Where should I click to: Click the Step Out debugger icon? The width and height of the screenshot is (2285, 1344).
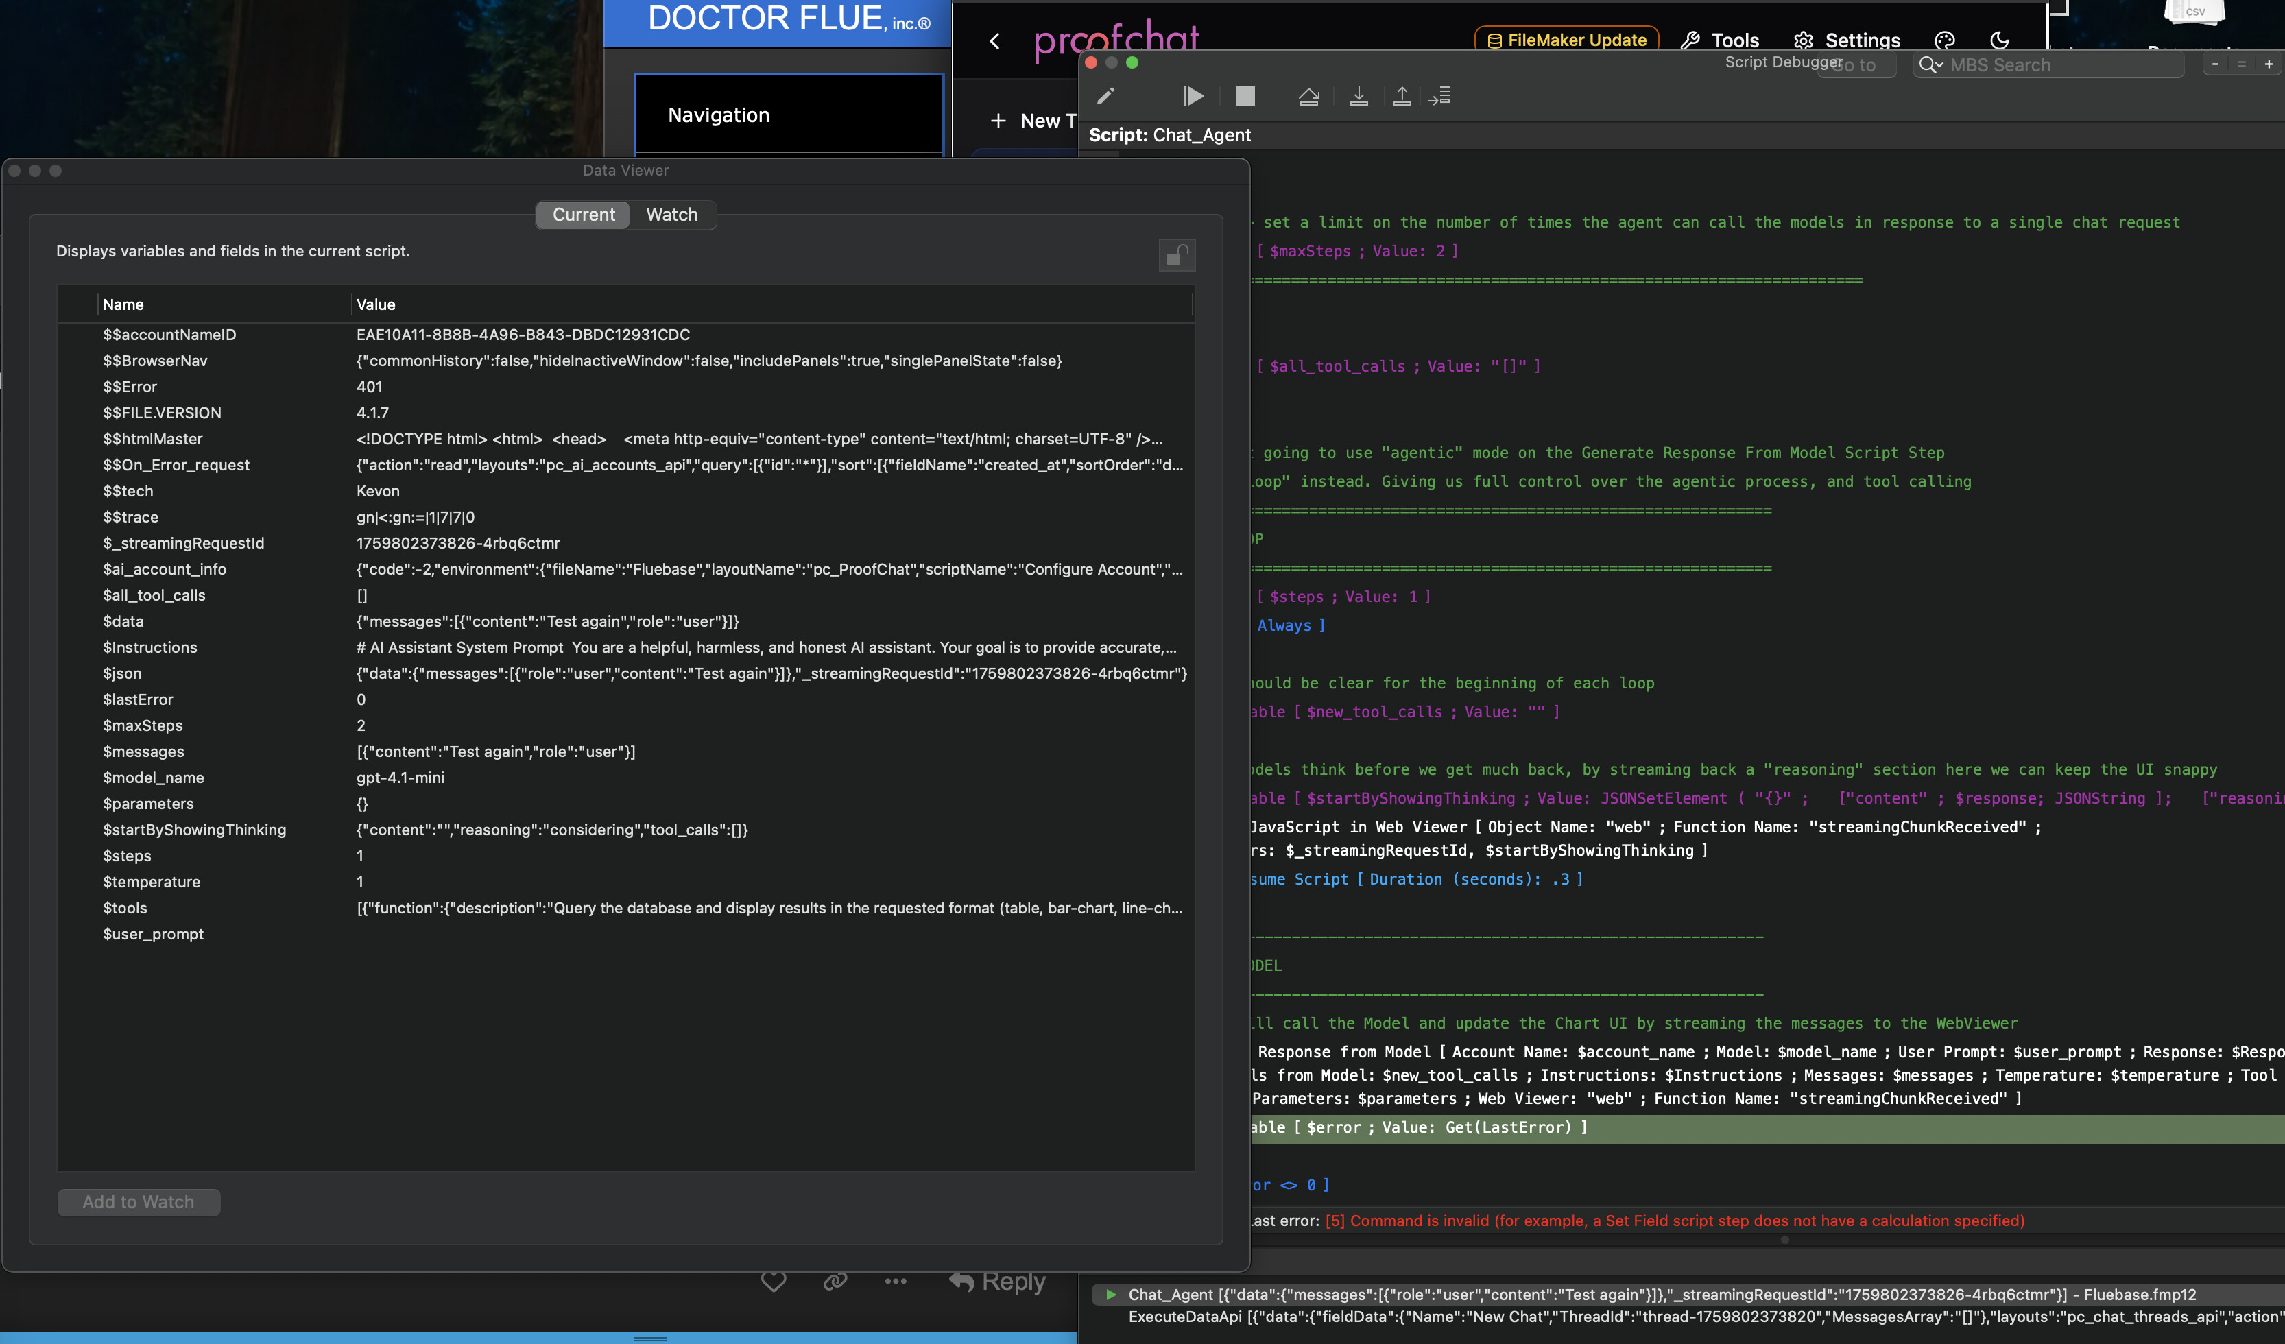1402,96
